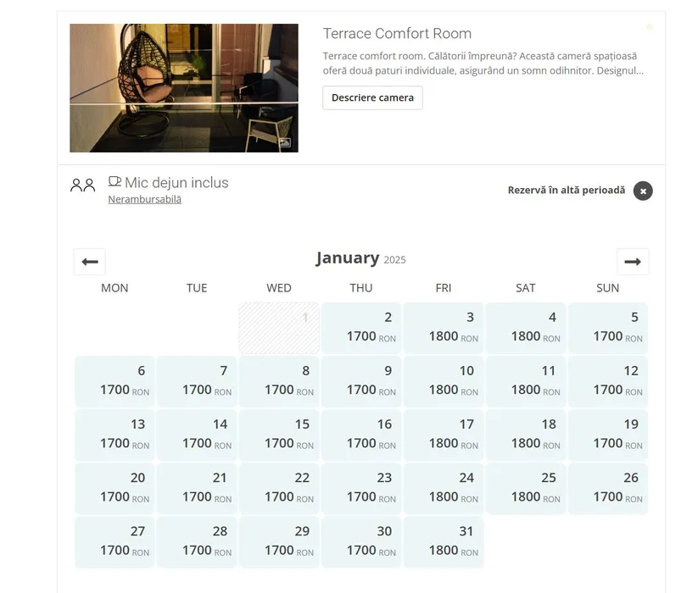Image resolution: width=681 pixels, height=593 pixels.
Task: Open the Nerambursabilă policy link
Action: 144,199
